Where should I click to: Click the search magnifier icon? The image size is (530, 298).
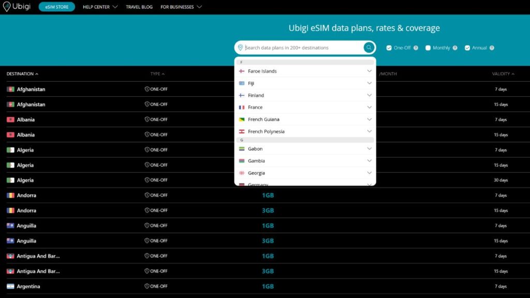click(x=368, y=47)
